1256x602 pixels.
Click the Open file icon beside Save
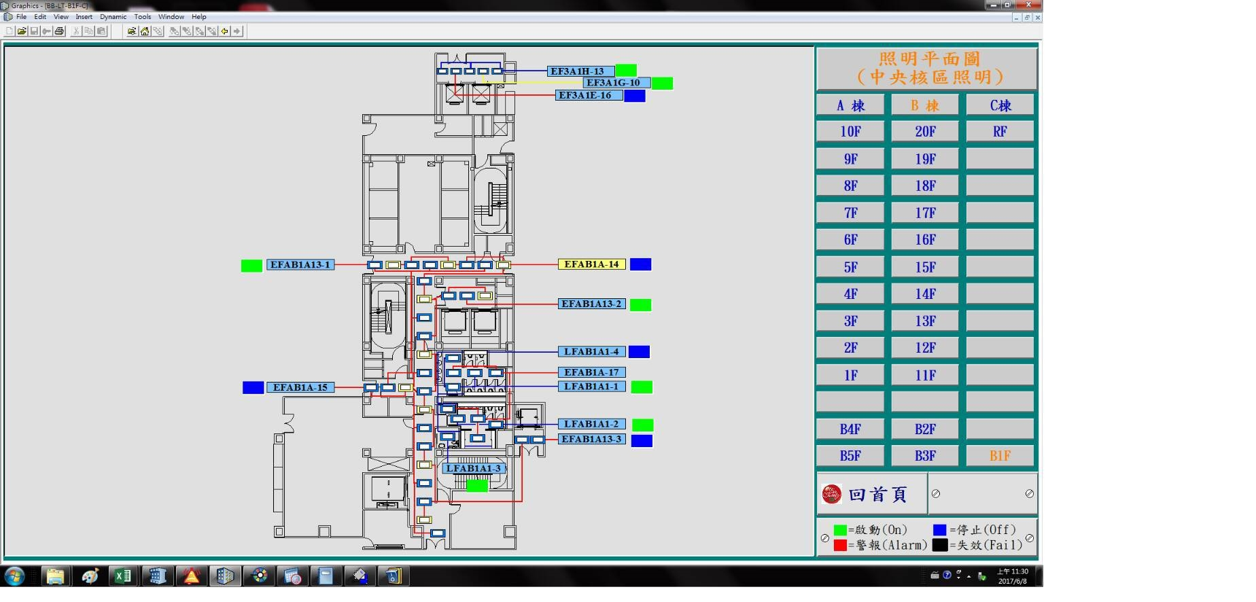click(x=22, y=31)
